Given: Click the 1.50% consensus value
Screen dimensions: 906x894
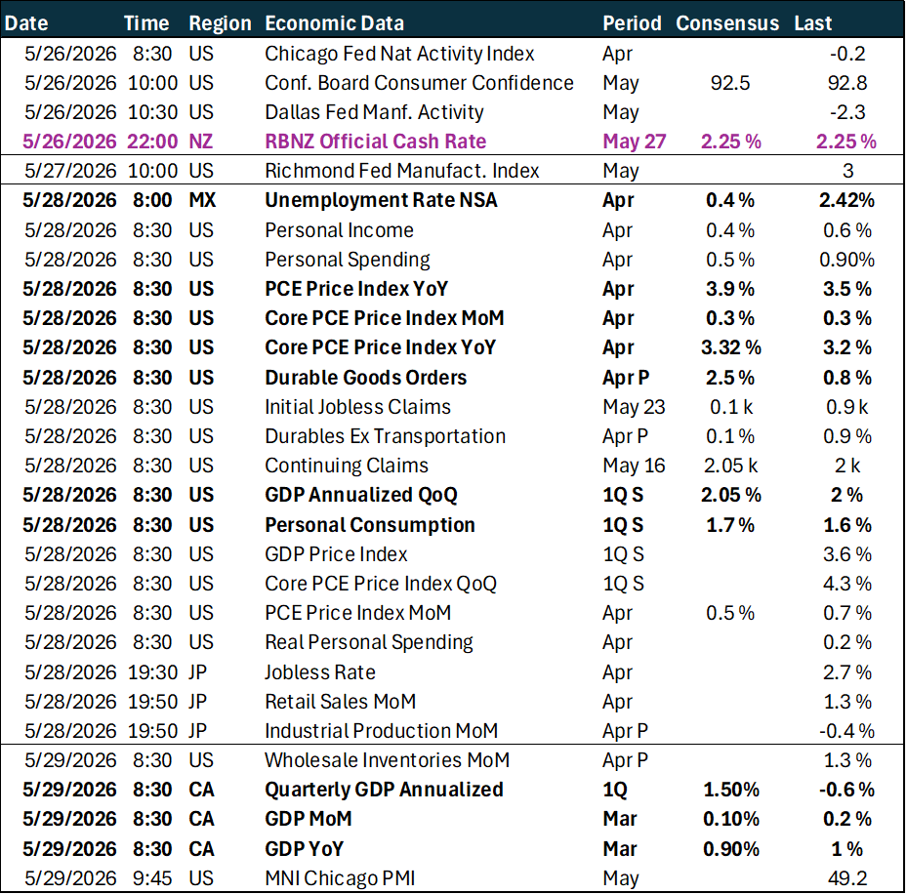Looking at the screenshot, I should 731,790.
